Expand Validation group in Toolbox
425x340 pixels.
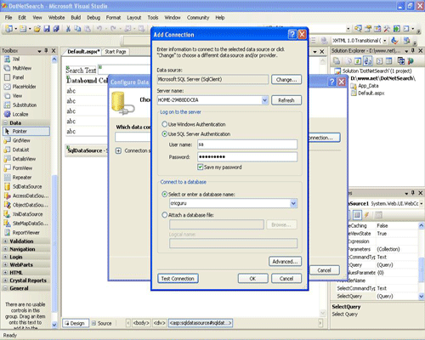click(5, 241)
